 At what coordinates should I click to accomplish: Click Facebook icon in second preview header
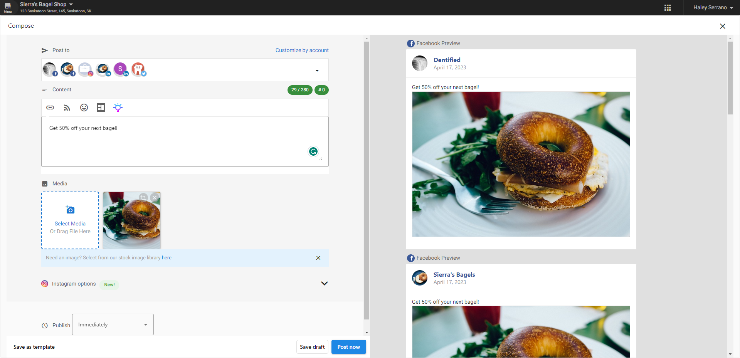(411, 258)
